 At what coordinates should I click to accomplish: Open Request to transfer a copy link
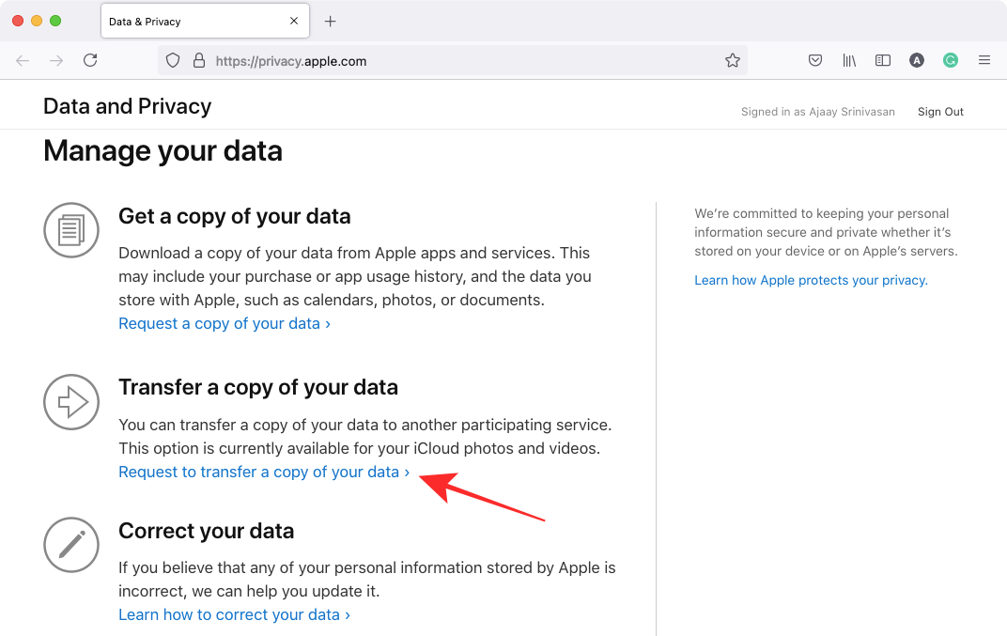pyautogui.click(x=264, y=472)
